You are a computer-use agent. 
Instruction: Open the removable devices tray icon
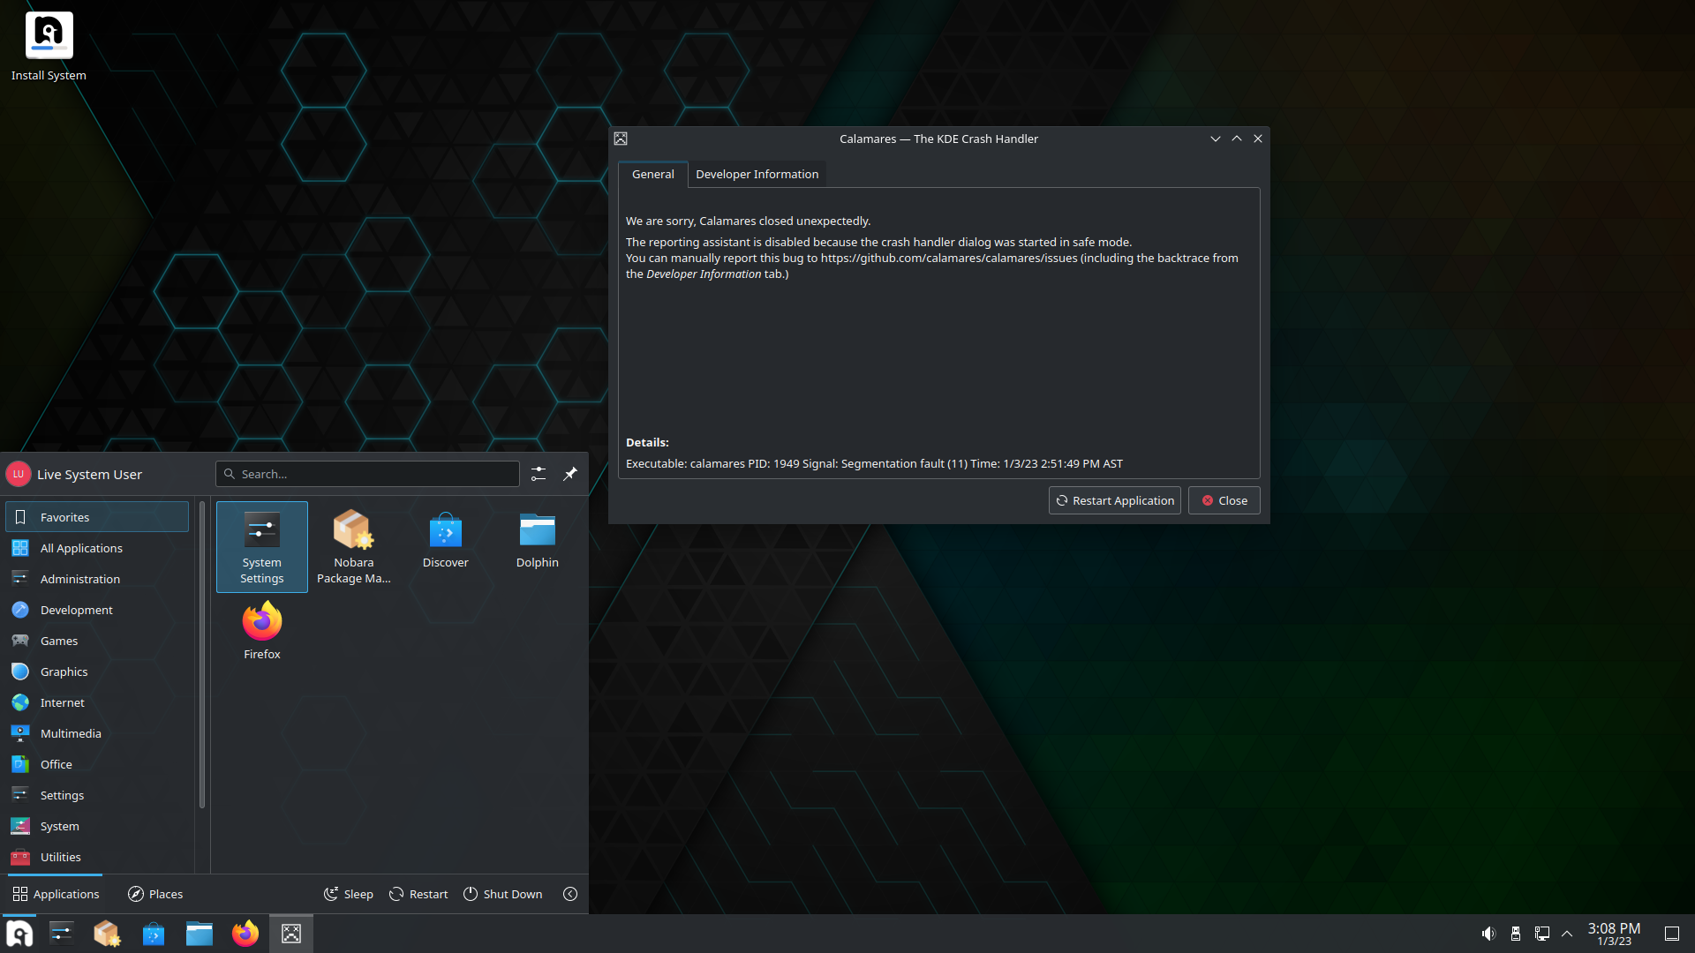[1515, 934]
